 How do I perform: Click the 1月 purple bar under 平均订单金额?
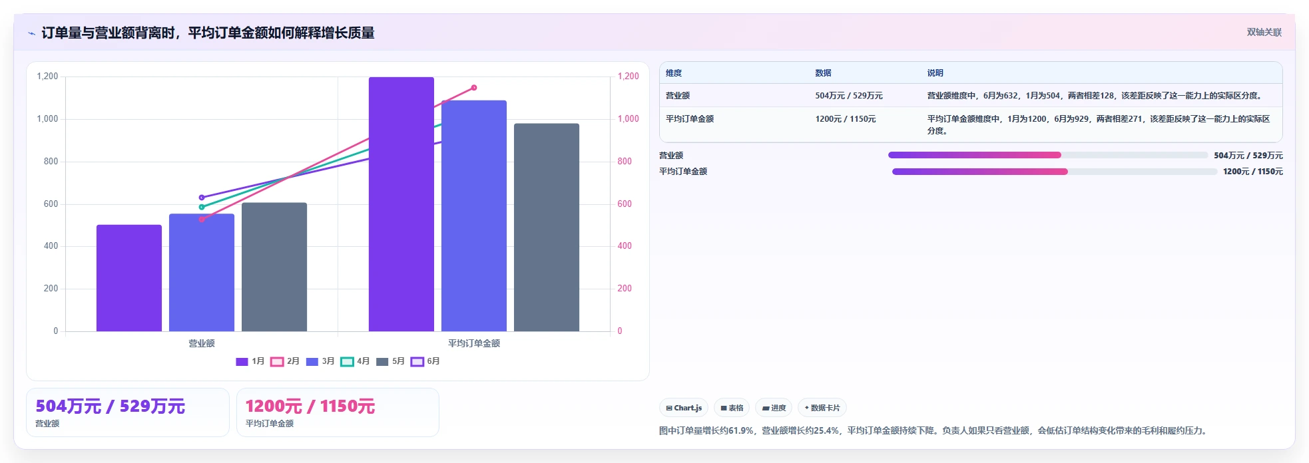(x=401, y=204)
